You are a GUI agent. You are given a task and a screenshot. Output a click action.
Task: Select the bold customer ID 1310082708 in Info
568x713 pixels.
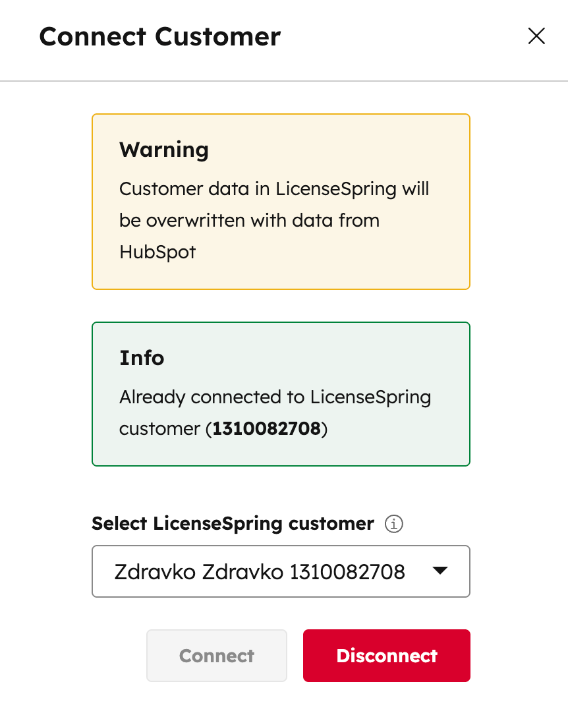point(266,429)
